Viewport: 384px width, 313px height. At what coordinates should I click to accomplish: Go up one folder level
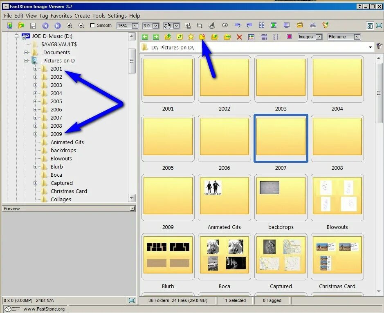point(168,37)
